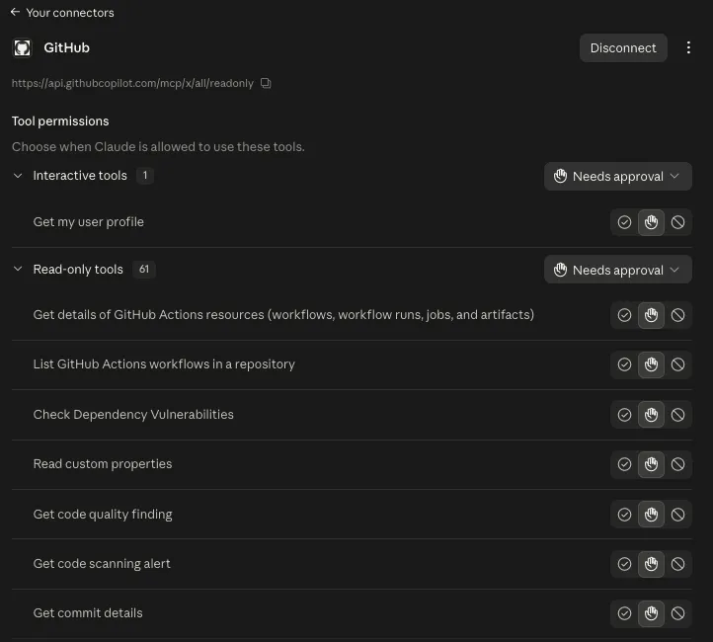
Task: Block Get commit details tool
Action: pyautogui.click(x=678, y=613)
